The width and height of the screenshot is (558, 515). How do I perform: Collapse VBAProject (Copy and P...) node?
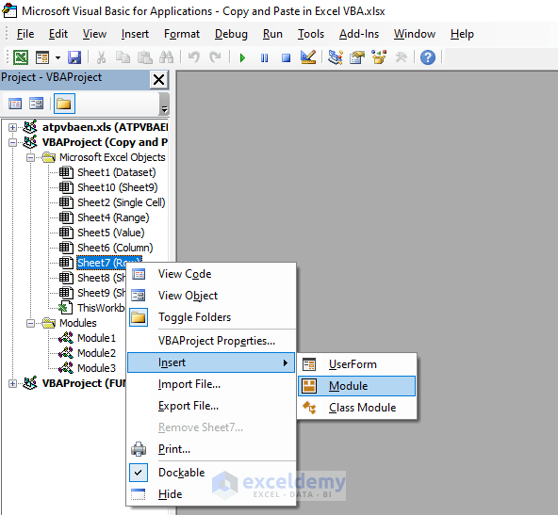(12, 142)
